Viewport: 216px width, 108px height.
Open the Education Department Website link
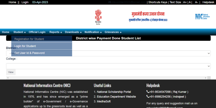(x=116, y=97)
